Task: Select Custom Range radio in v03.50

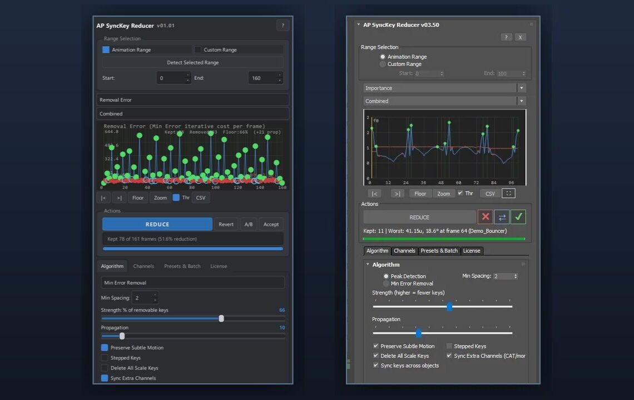Action: pyautogui.click(x=383, y=64)
